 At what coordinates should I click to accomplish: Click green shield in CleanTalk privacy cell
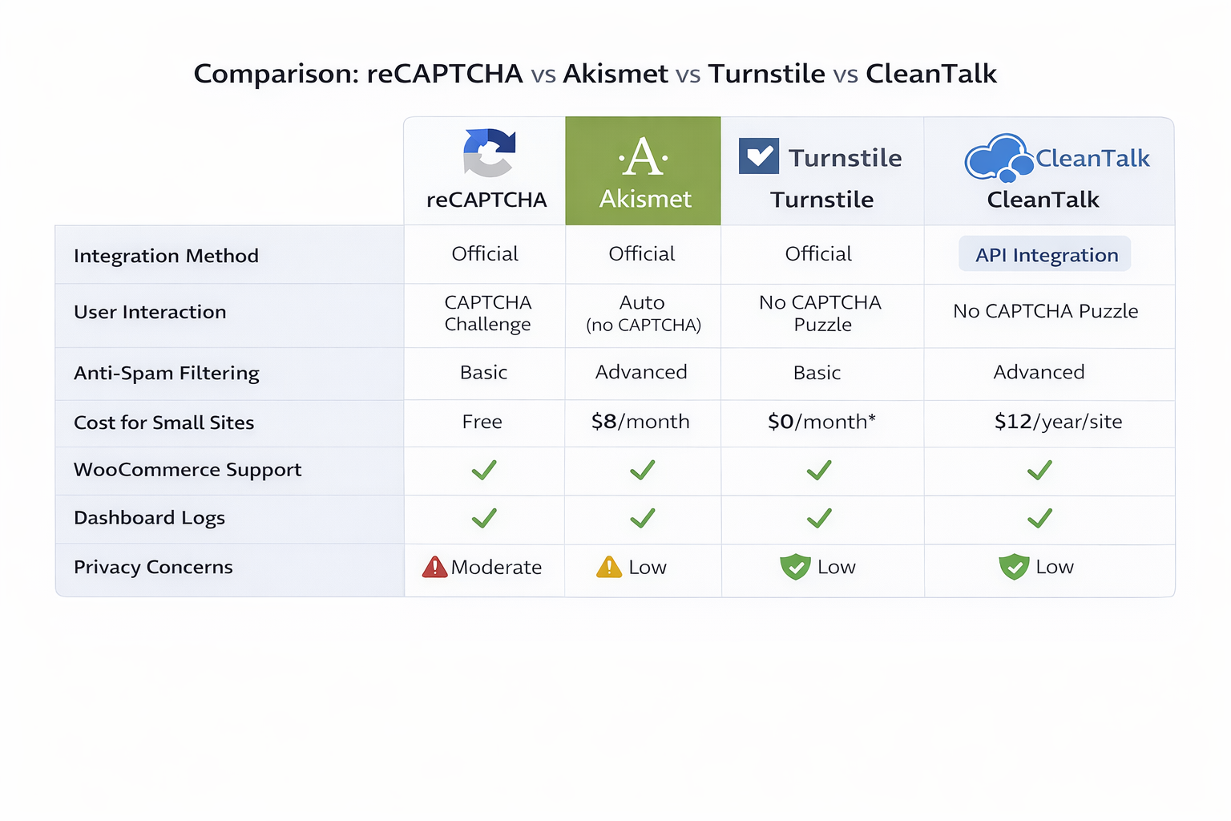[1014, 568]
